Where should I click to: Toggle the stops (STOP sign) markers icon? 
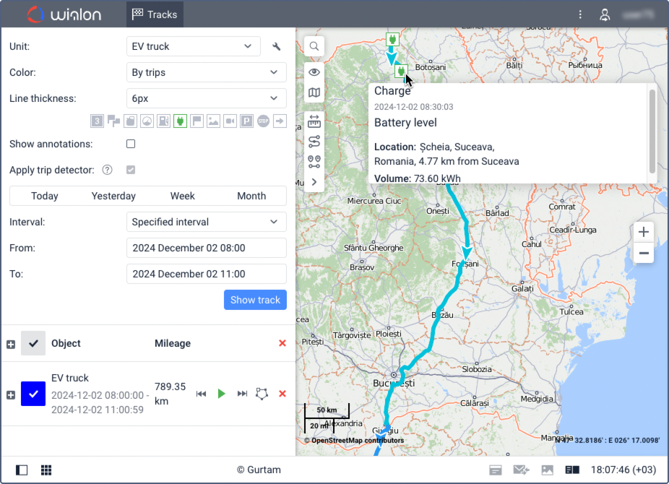(263, 121)
